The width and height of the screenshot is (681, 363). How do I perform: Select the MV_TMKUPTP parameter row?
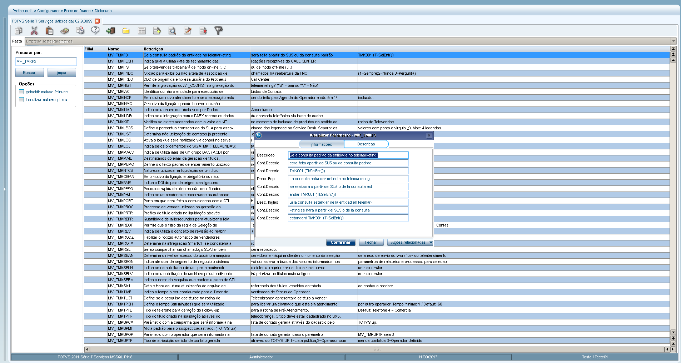click(377, 340)
